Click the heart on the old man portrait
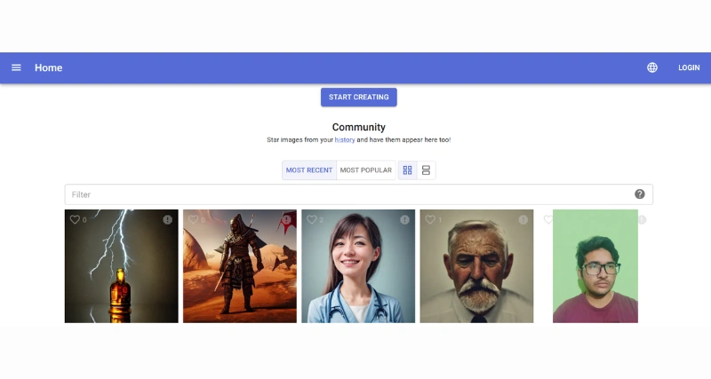The width and height of the screenshot is (711, 379). coord(429,220)
